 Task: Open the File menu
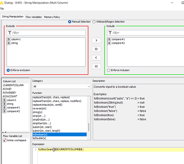tap(2, 9)
